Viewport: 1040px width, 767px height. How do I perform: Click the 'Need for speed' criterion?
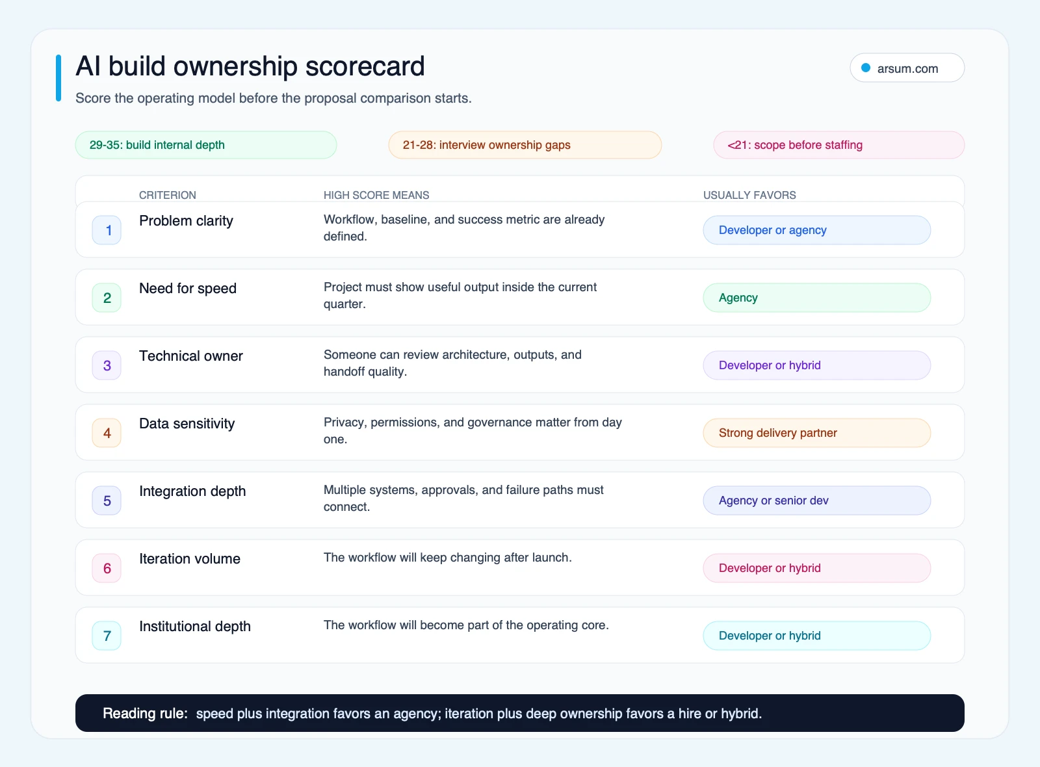coord(188,289)
